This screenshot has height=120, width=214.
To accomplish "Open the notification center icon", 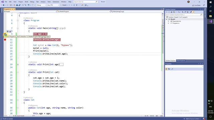I will (x=210, y=117).
